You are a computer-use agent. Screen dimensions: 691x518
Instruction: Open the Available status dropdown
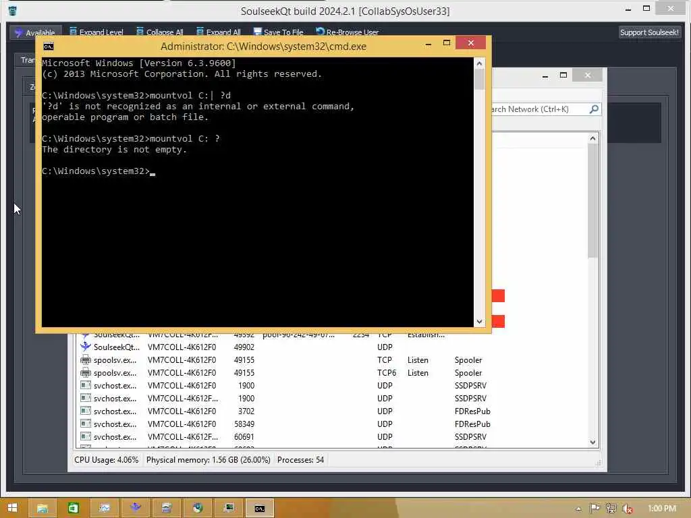(35, 32)
